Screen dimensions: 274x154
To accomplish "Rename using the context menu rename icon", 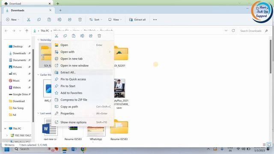I will pyautogui.click(x=82, y=36).
